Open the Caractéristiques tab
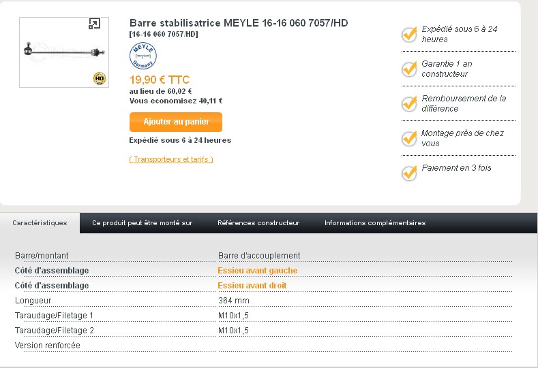The image size is (538, 368). [x=40, y=223]
